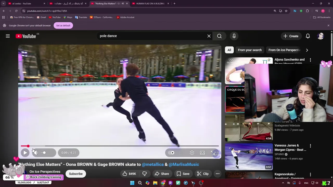Save video to playlist
Viewport: 333px width, 187px height.
[x=183, y=174]
